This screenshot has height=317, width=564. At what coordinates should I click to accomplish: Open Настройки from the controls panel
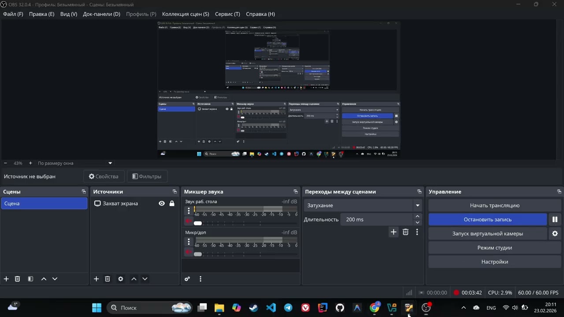click(495, 262)
